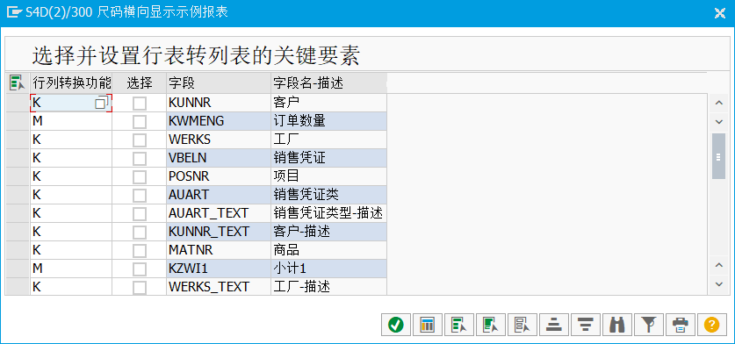Click the vertical scrollbar thumb

(718, 156)
